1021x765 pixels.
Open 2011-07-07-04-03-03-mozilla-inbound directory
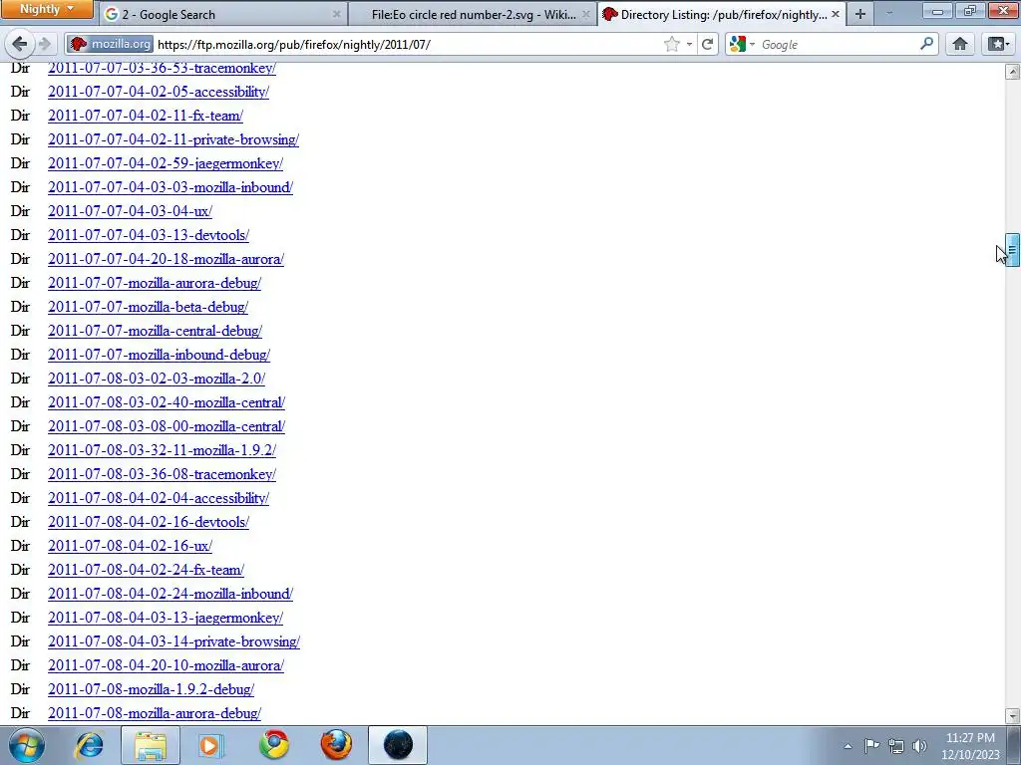click(170, 187)
